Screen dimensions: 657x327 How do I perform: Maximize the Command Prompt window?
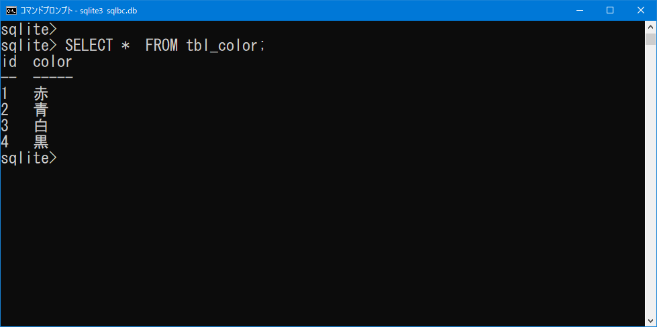[x=610, y=11]
